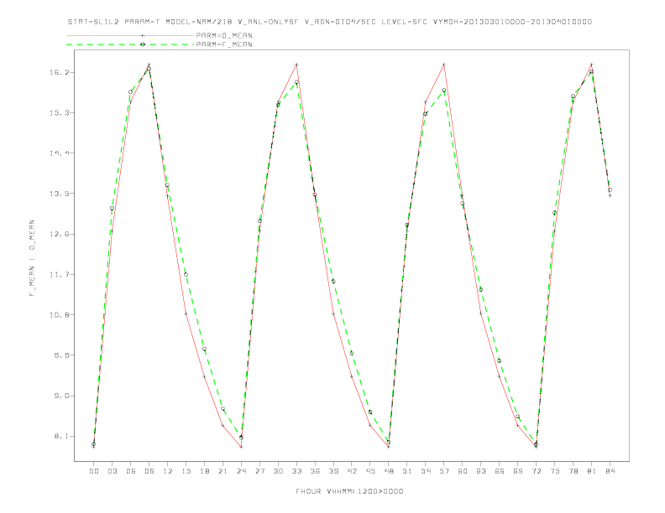Click the x-axis tick label 72

click(x=536, y=471)
